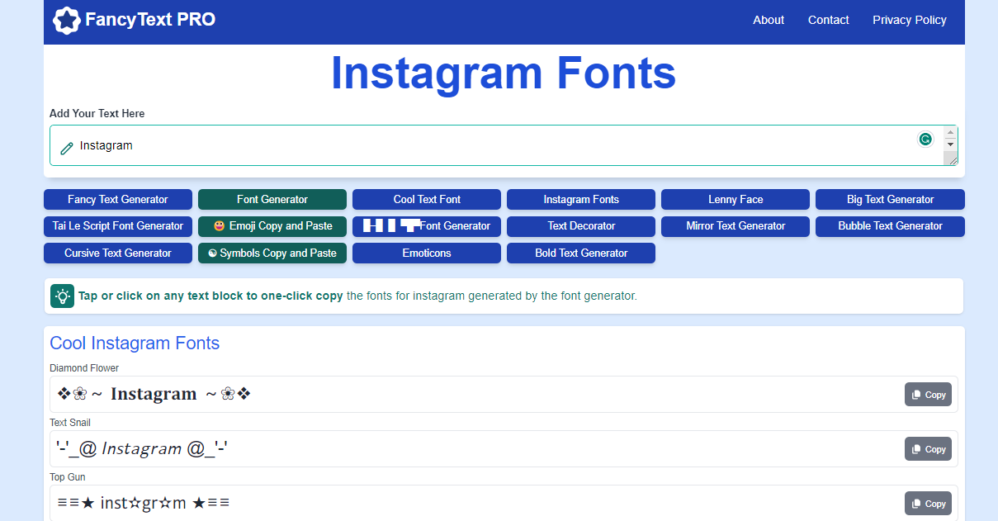Open Mirror Text Generator
The height and width of the screenshot is (521, 998).
click(735, 226)
